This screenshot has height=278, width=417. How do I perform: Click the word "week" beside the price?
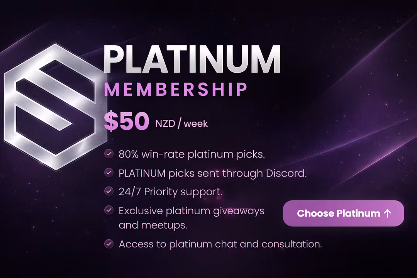195,124
